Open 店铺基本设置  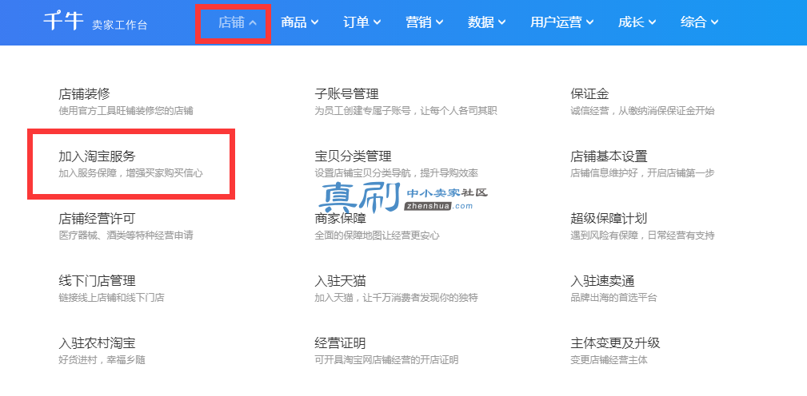609,156
